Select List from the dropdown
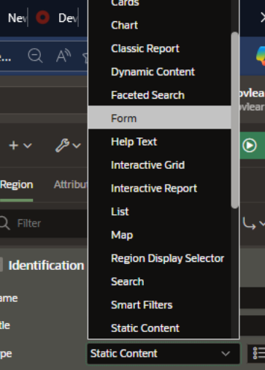 159,211
